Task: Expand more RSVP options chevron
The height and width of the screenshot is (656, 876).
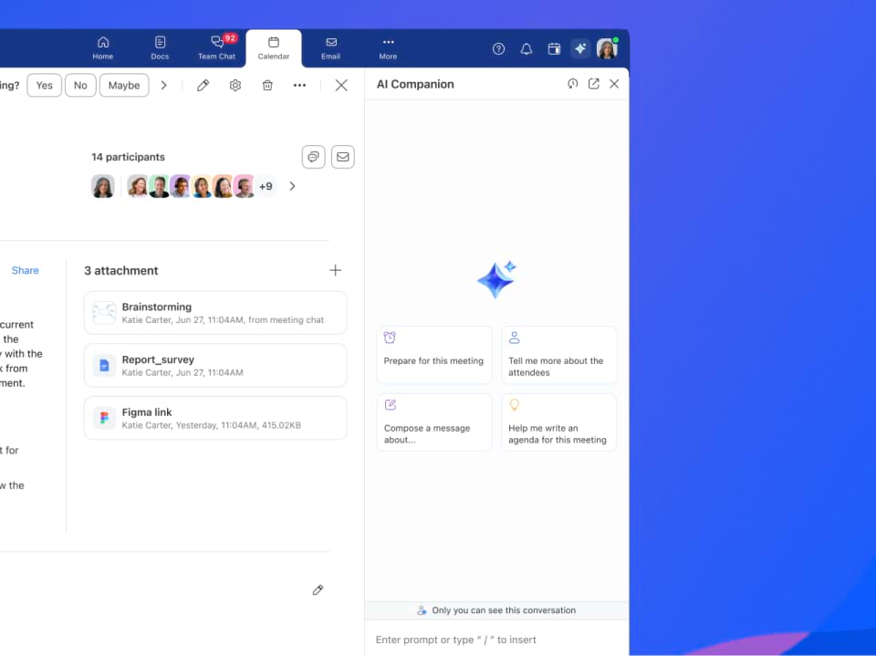Action: click(164, 86)
